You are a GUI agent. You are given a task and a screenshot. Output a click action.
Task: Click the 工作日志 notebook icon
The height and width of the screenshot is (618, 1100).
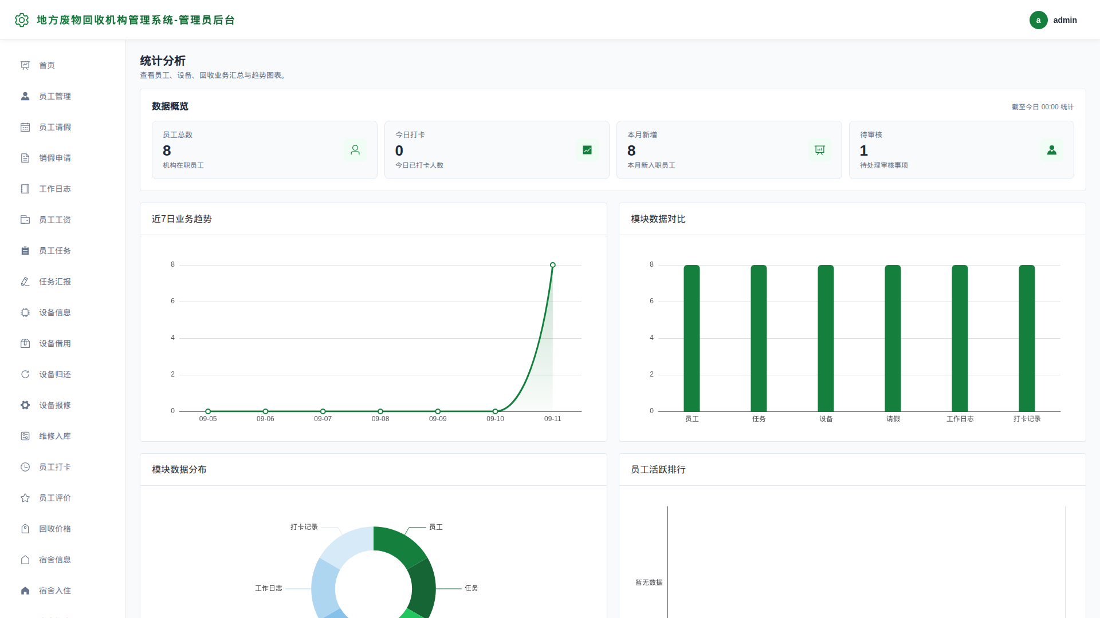[x=25, y=189]
